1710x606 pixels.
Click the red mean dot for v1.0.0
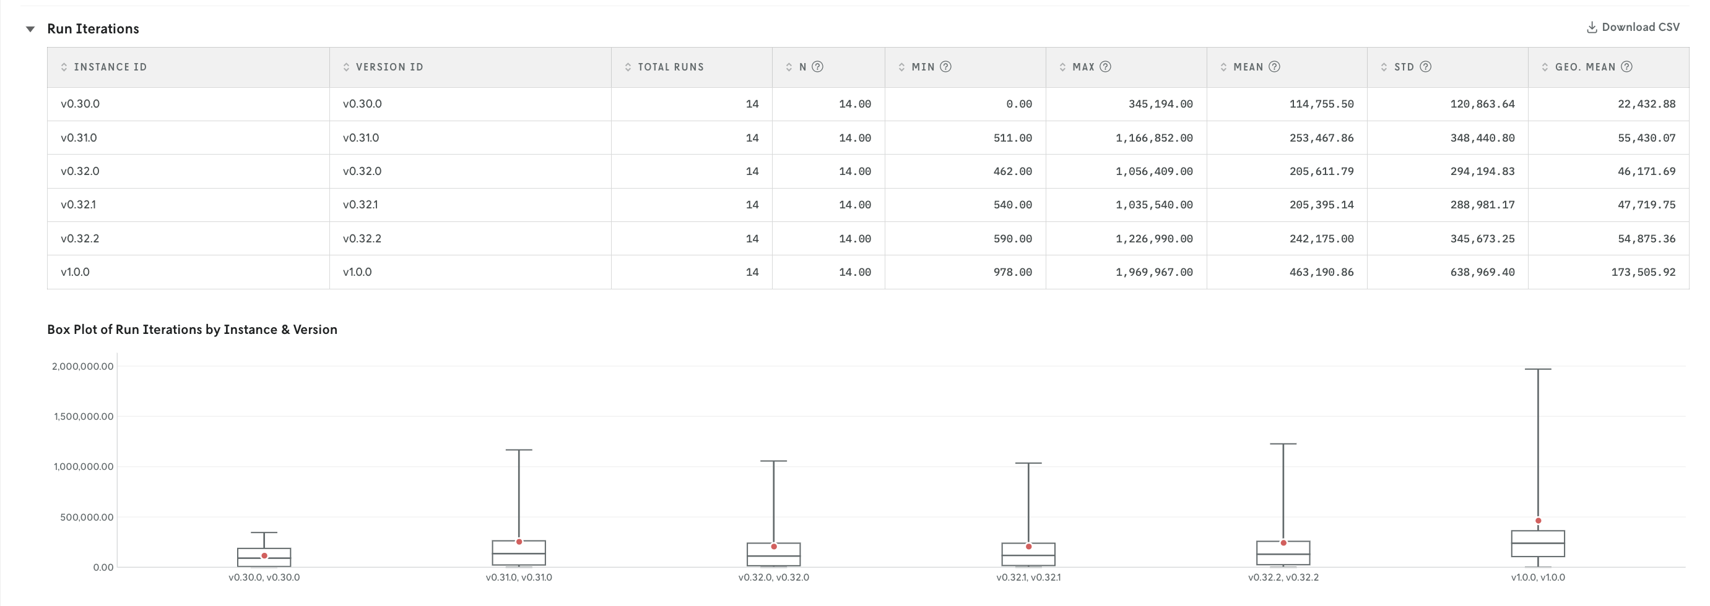[x=1538, y=521]
